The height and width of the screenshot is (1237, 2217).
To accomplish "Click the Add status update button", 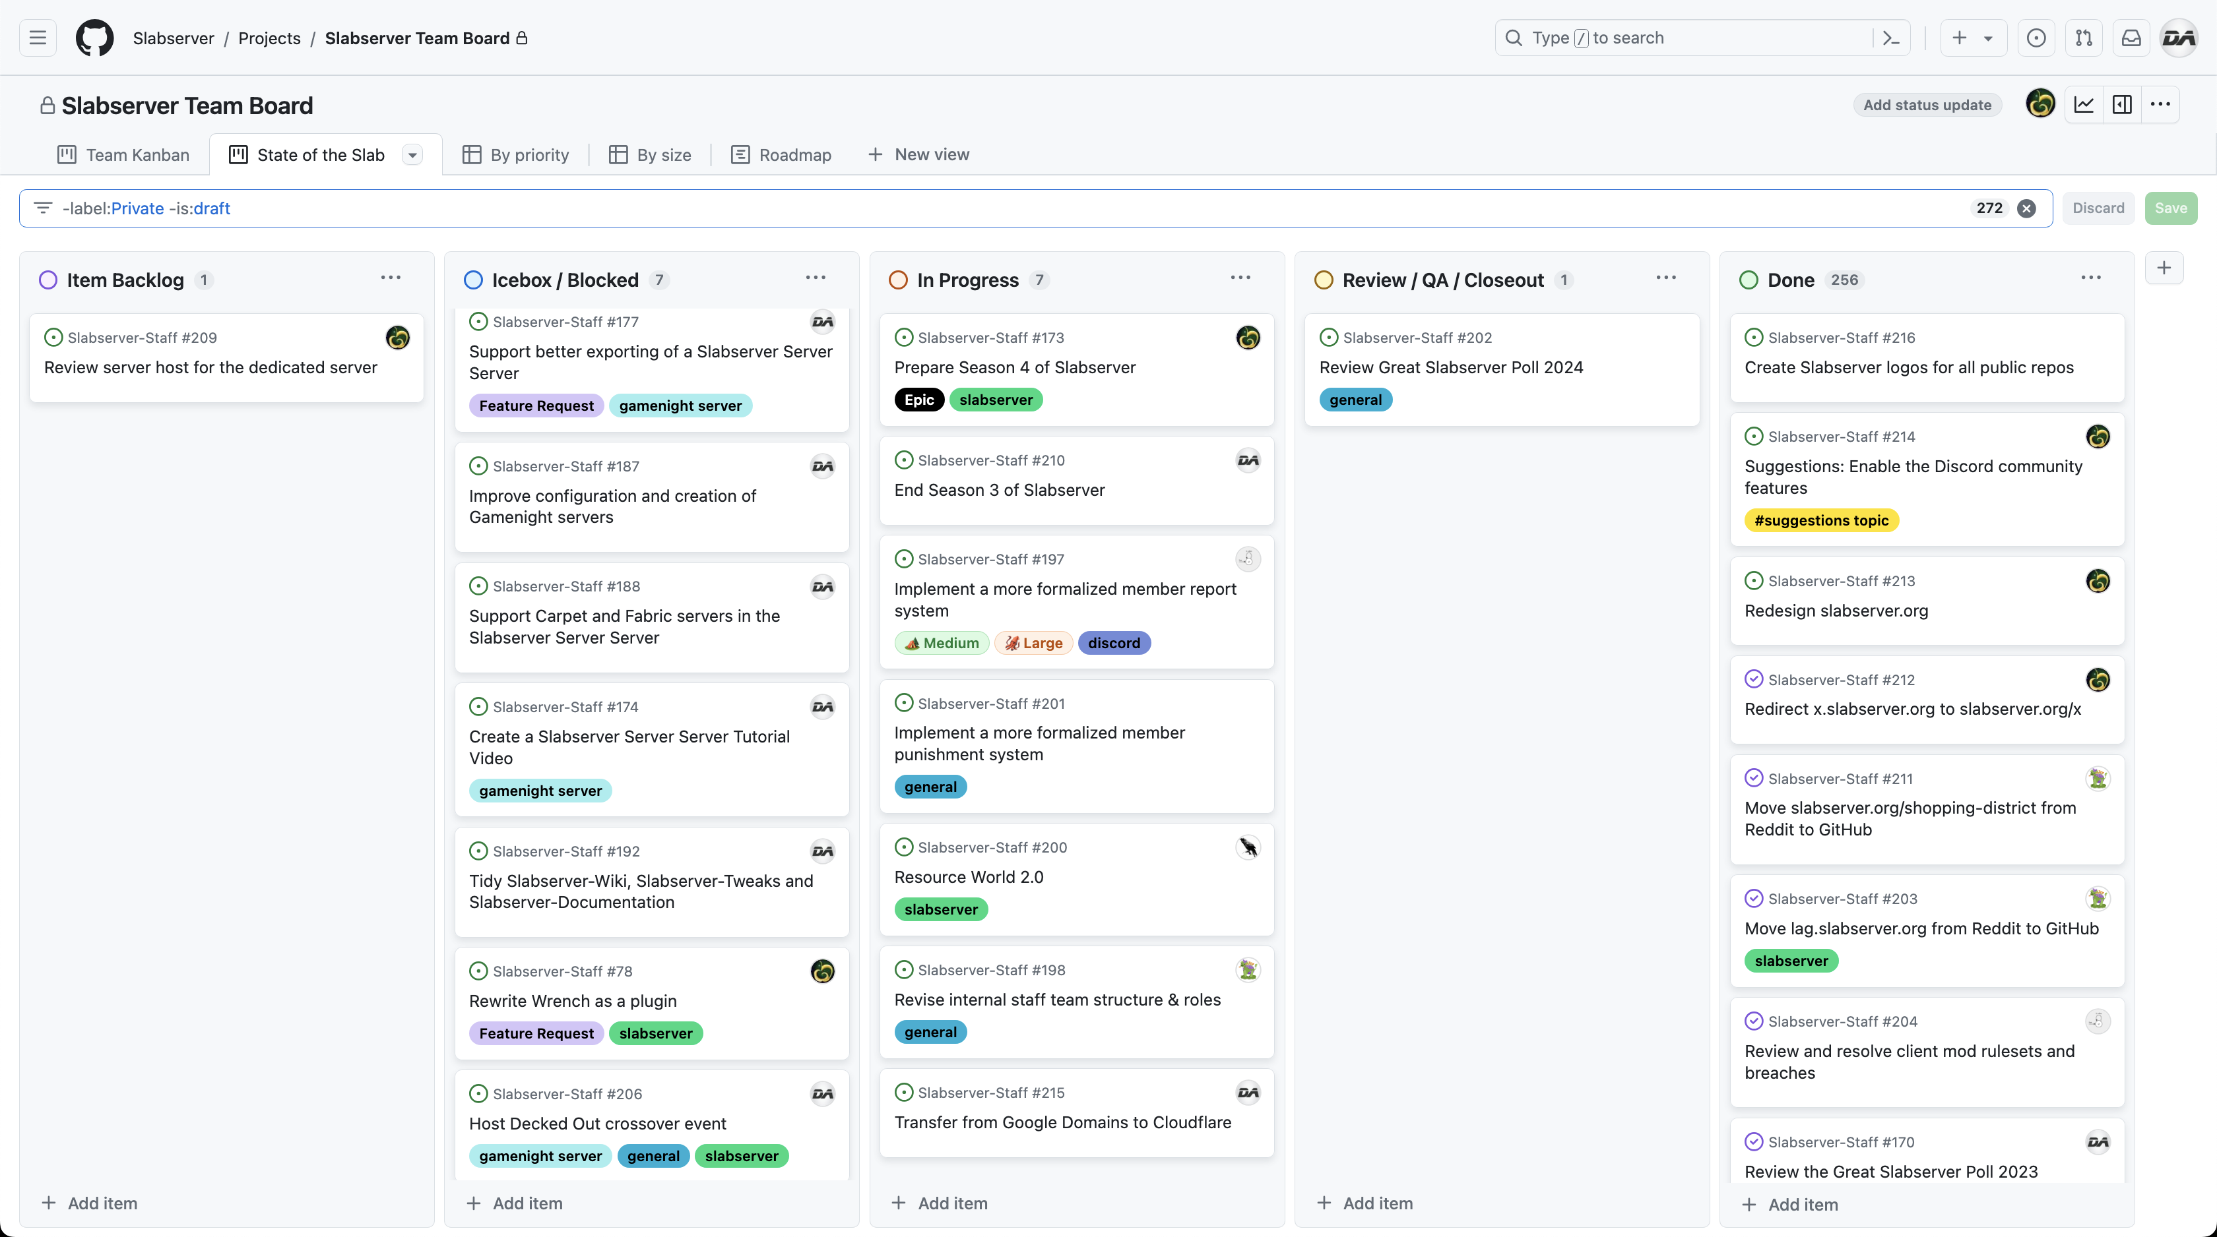I will coord(1927,105).
